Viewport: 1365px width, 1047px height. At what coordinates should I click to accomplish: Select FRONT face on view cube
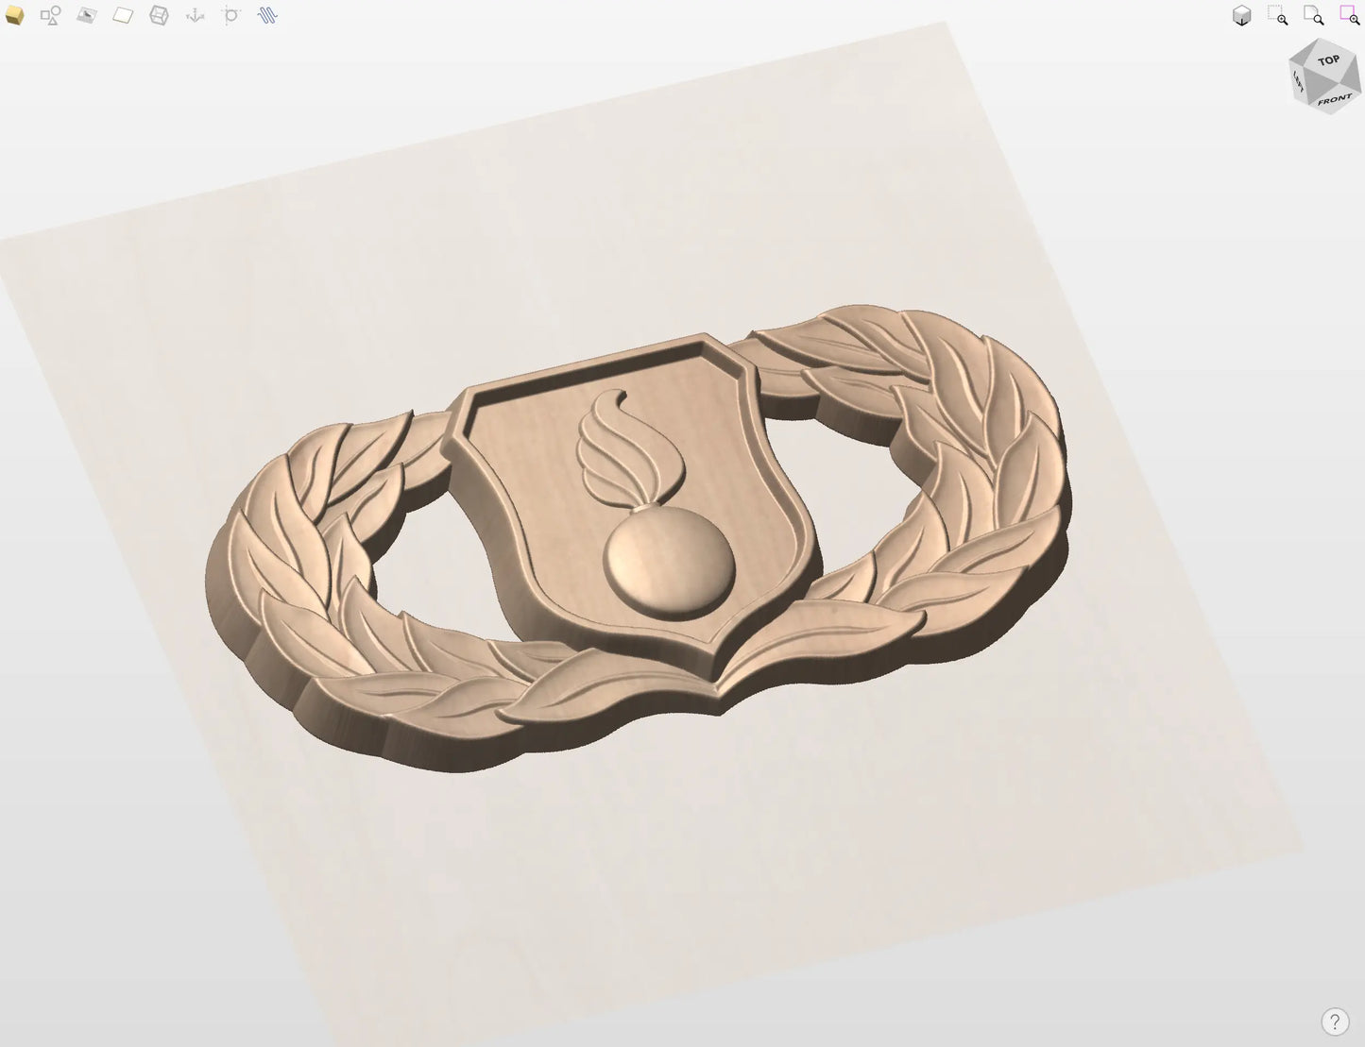tap(1335, 100)
